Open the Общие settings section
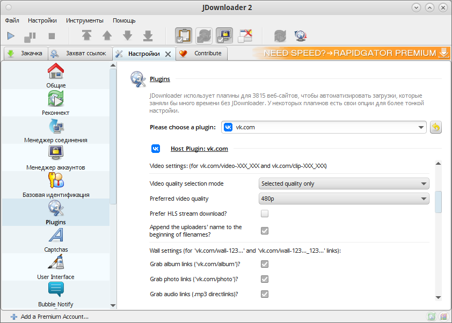 (x=56, y=76)
